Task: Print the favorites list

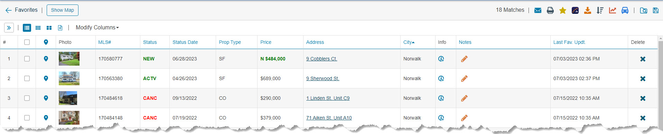Action: coord(550,10)
